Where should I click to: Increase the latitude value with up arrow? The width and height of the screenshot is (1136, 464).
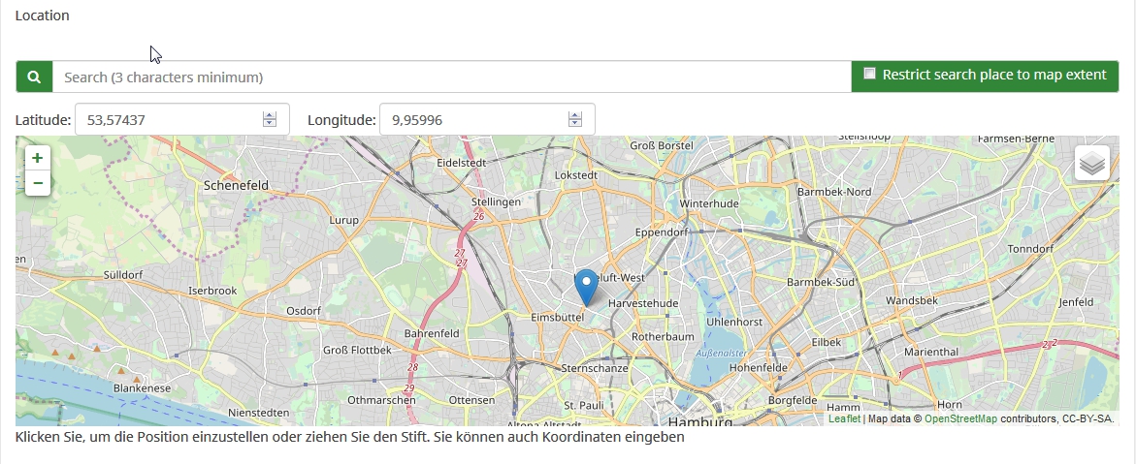click(270, 115)
